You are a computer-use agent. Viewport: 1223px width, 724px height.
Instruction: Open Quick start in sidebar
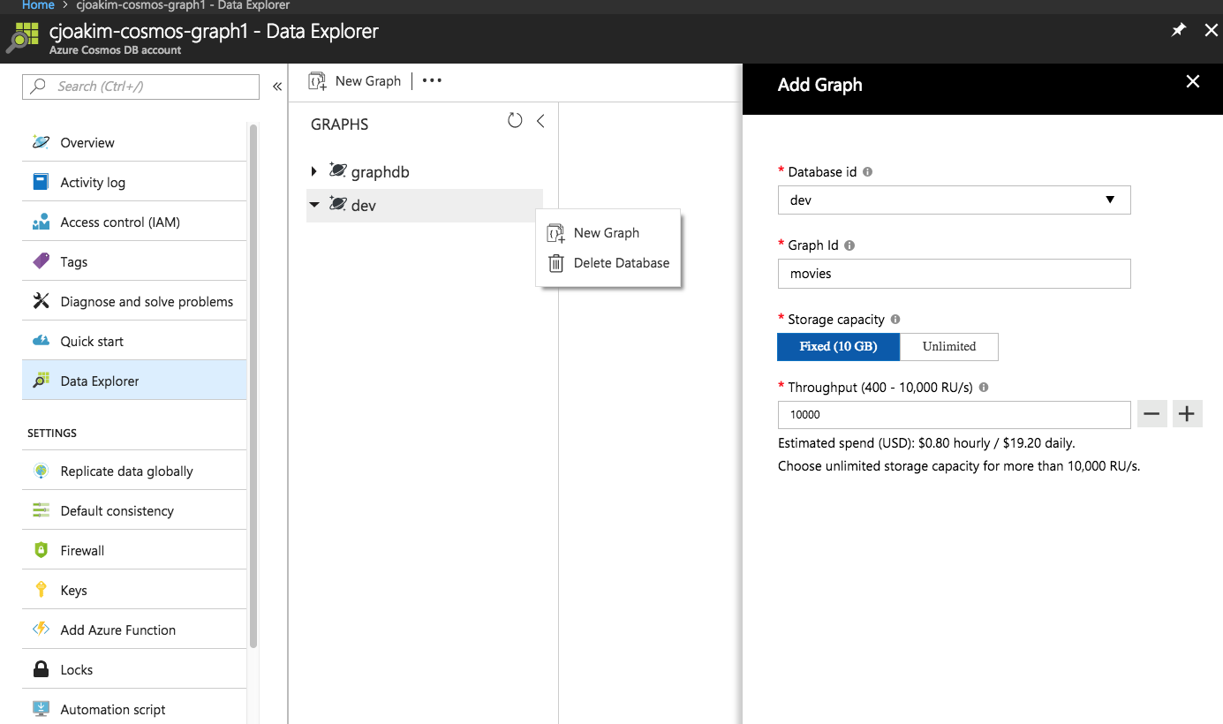(x=134, y=341)
